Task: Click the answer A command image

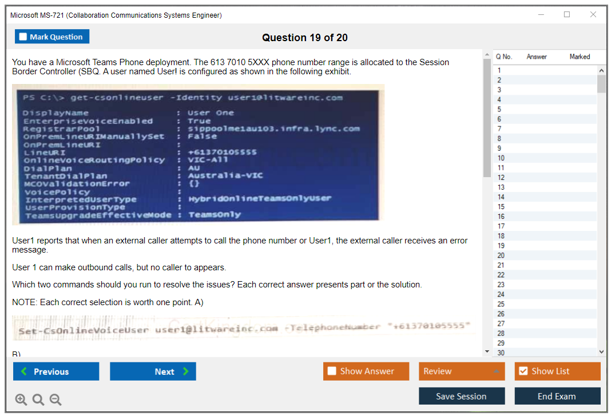Action: coord(244,328)
